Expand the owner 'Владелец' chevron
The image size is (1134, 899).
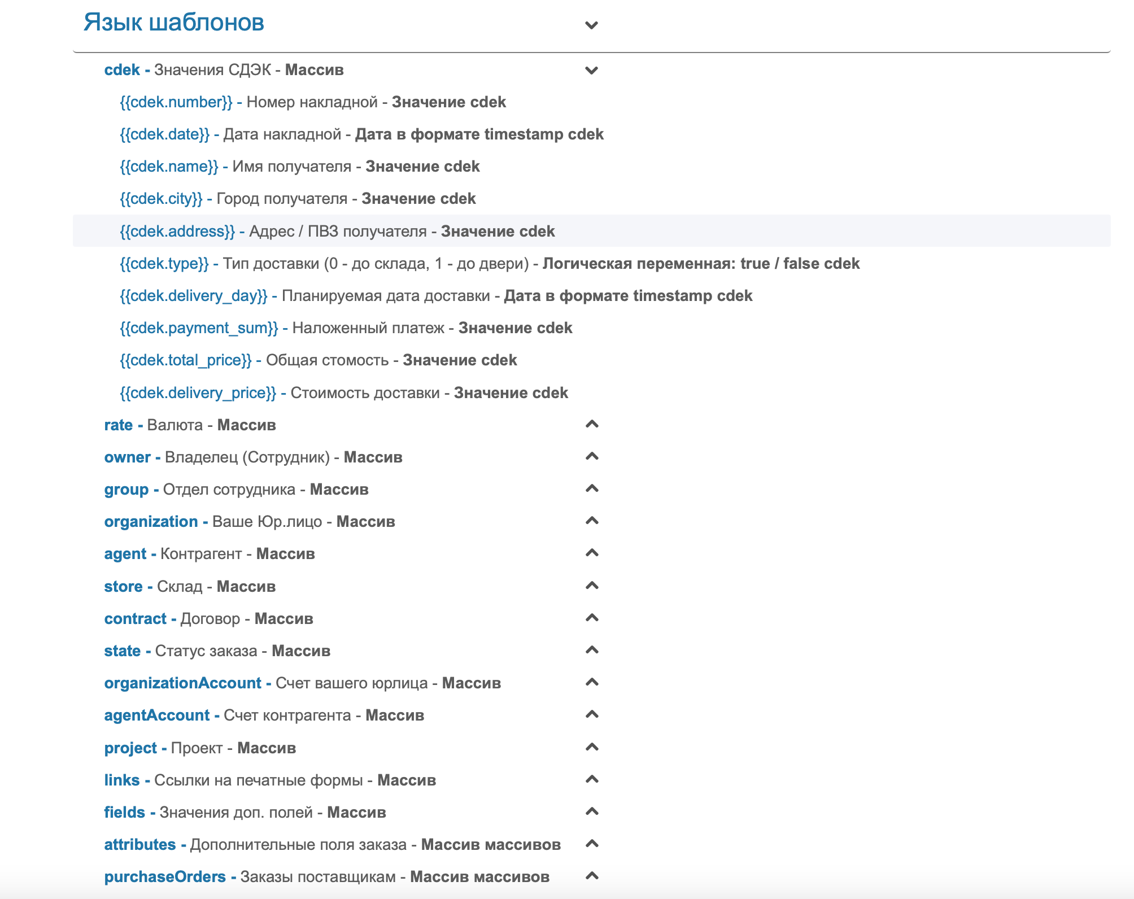pos(591,456)
